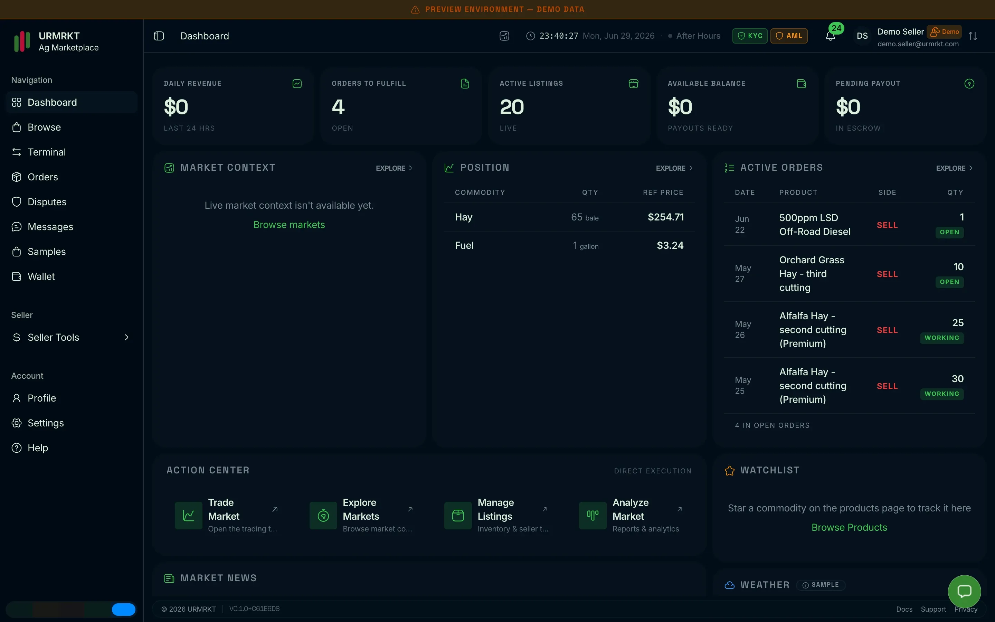The height and width of the screenshot is (622, 995).
Task: Click the 23:40:27 clock display
Action: pyautogui.click(x=559, y=36)
